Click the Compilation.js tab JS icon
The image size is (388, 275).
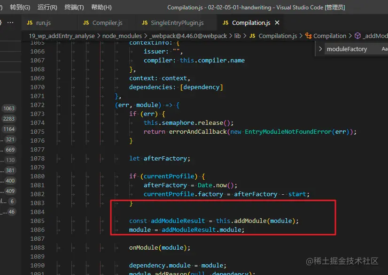point(225,23)
